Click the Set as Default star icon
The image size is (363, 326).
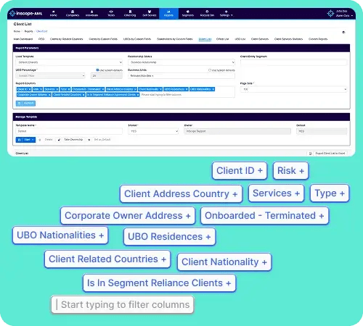(x=89, y=140)
